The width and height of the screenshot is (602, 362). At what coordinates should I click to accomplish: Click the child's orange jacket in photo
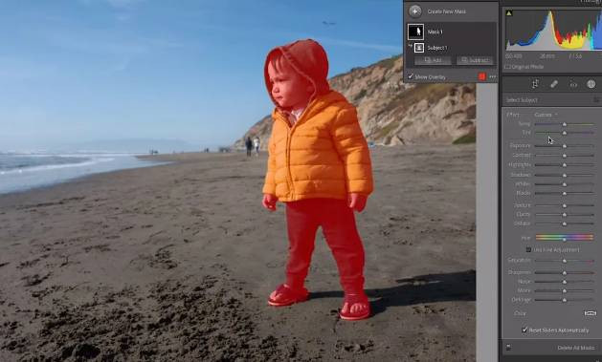pos(319,149)
